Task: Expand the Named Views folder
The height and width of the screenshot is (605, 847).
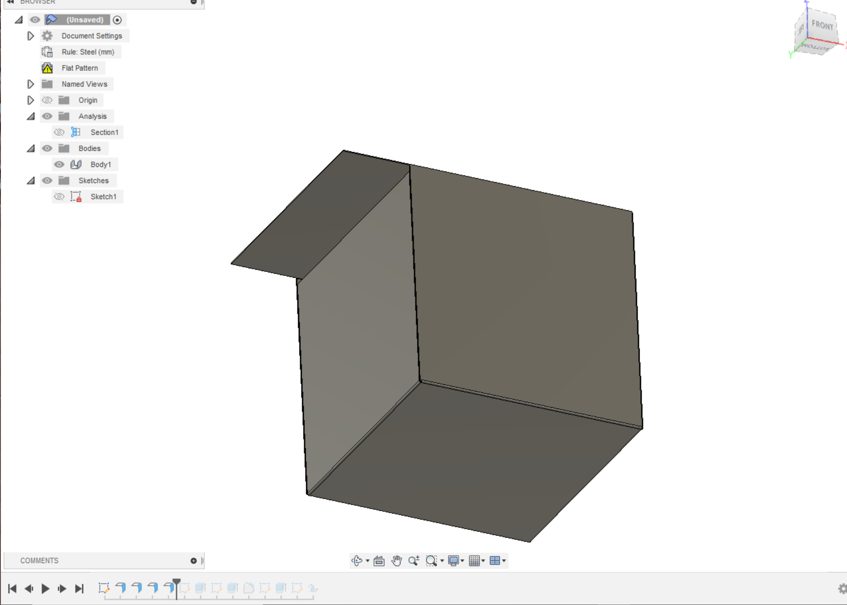Action: click(30, 84)
